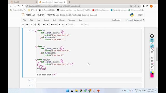Move the selected cell down

tap(47, 25)
